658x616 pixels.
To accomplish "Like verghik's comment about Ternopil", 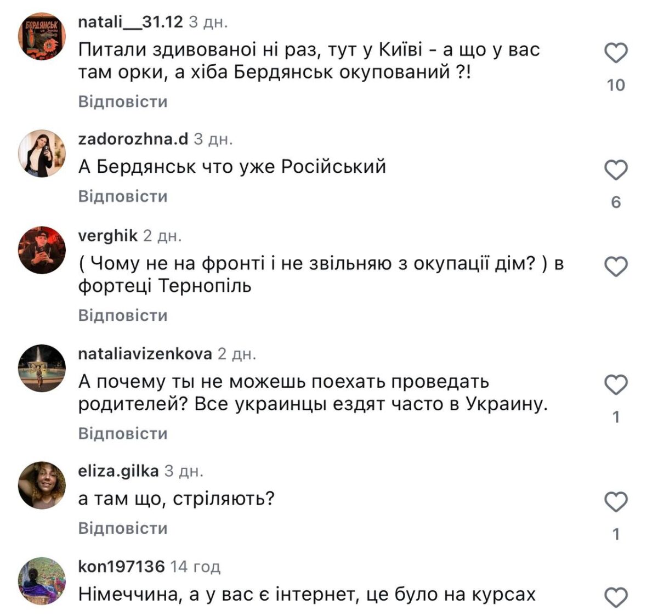I will pos(615,267).
